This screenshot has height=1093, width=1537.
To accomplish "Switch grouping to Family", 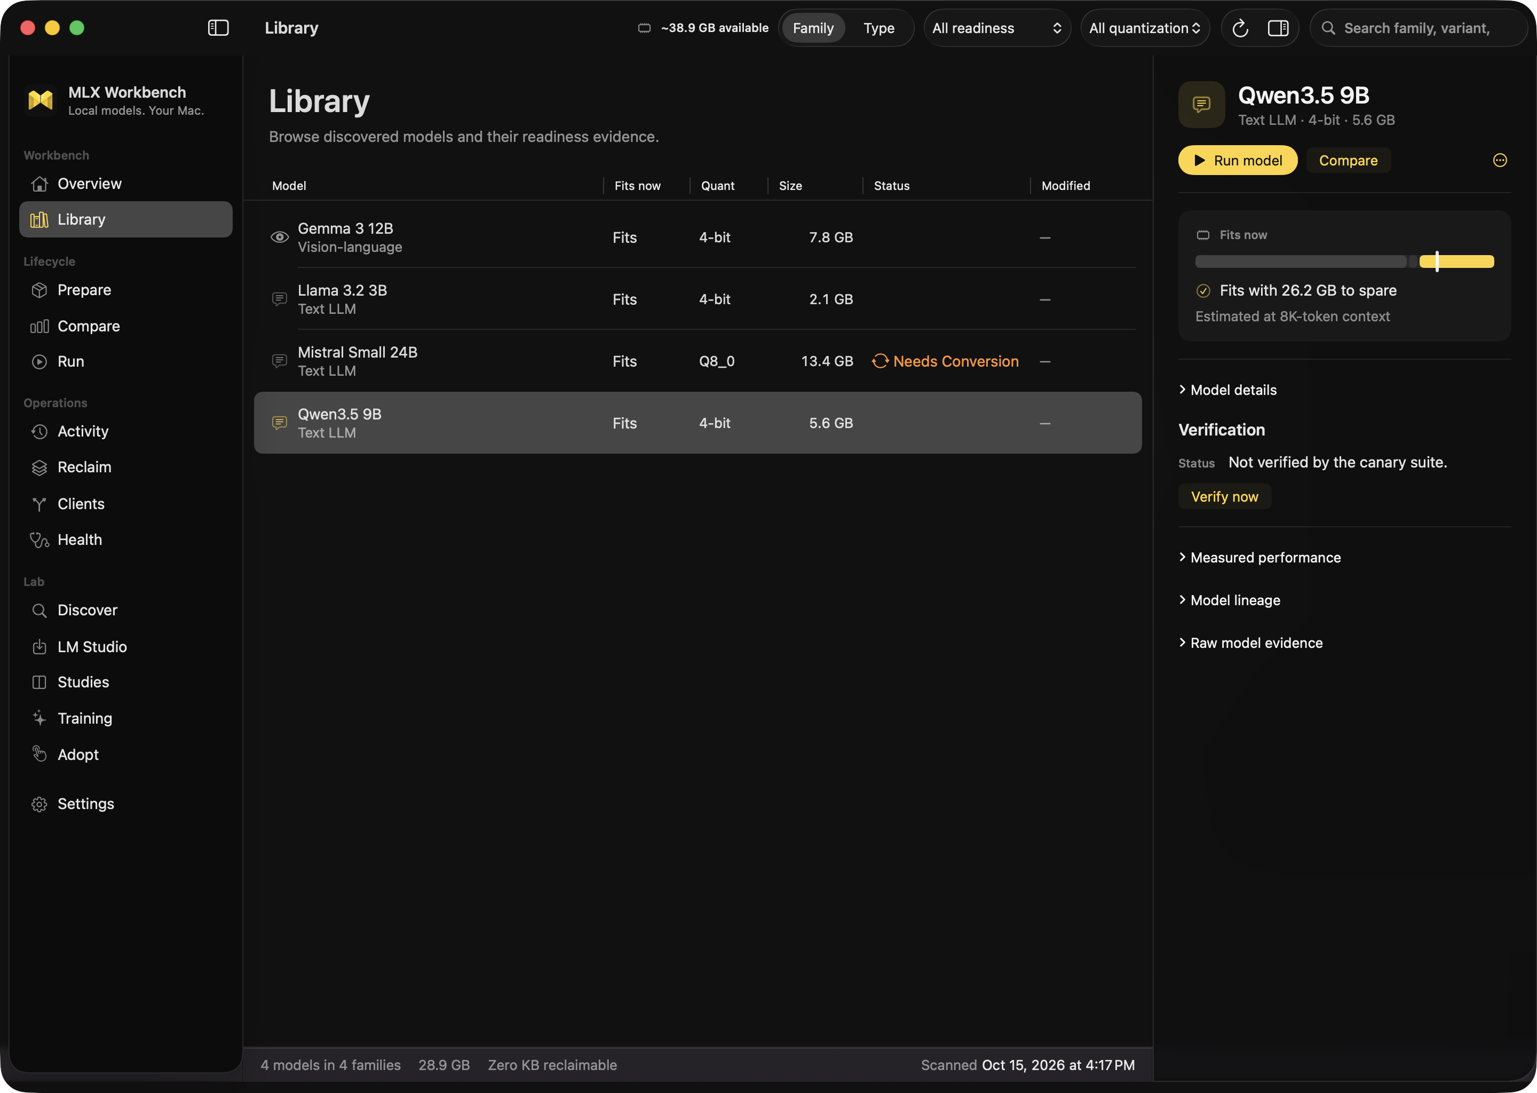I will (813, 28).
